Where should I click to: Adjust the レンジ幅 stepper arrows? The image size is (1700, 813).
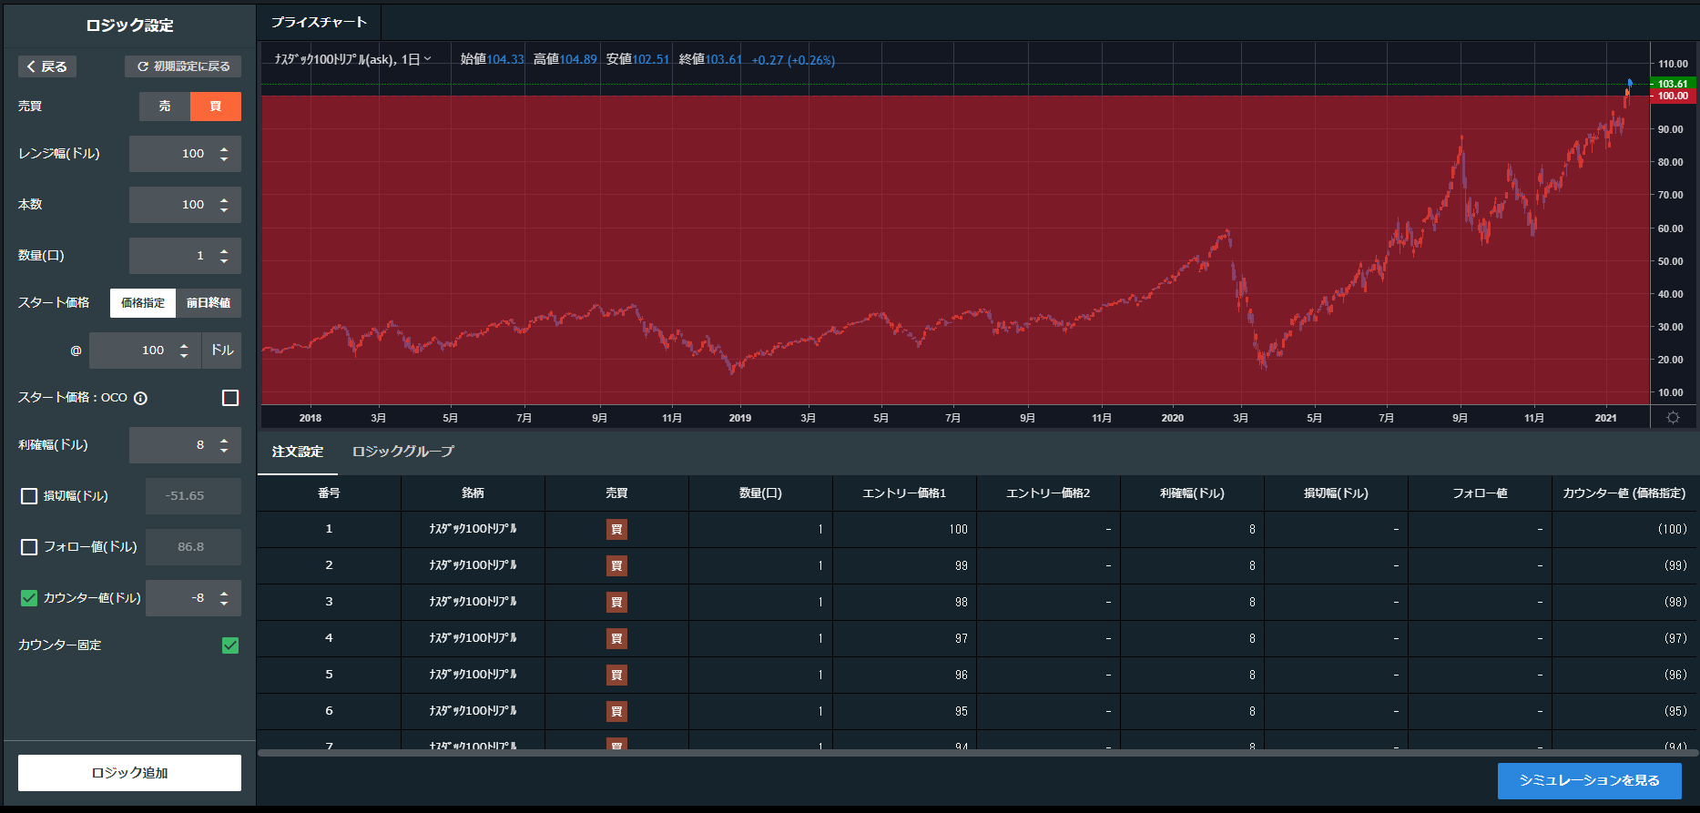point(224,154)
